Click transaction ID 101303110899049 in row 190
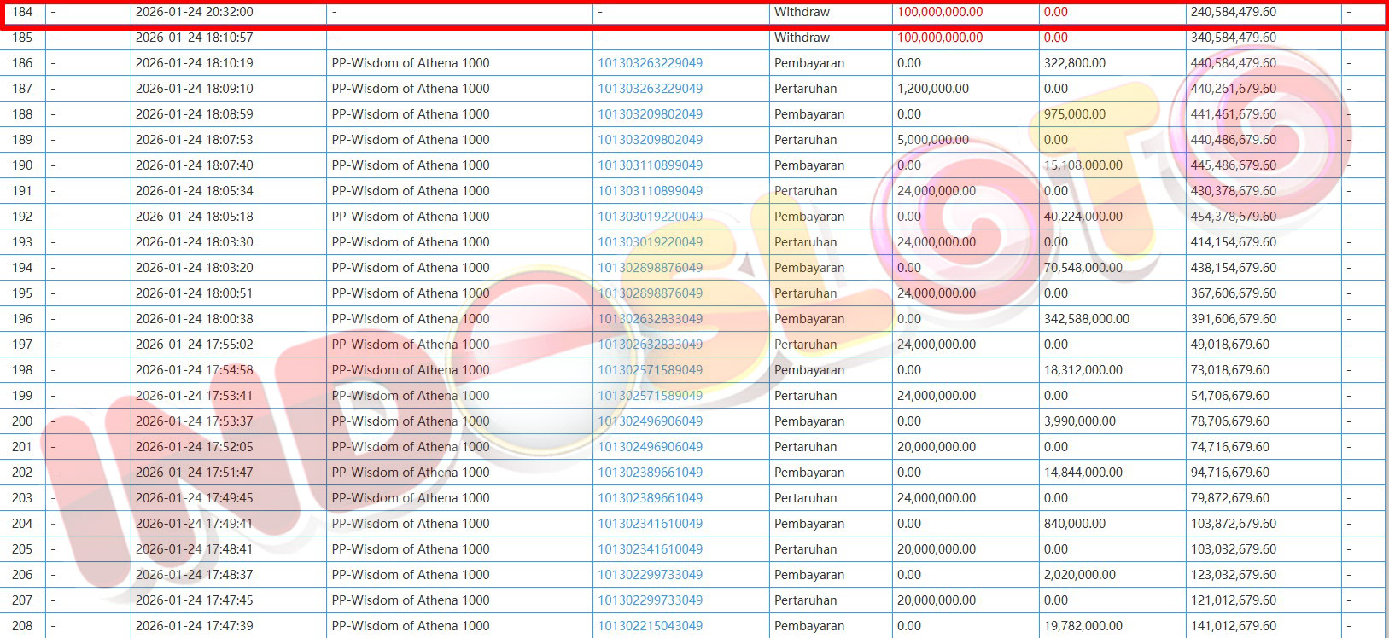1389x638 pixels. (650, 165)
